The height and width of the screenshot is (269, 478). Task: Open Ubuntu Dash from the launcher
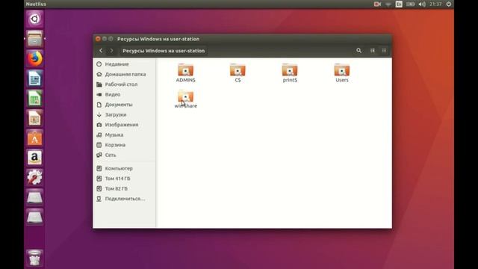pos(34,19)
